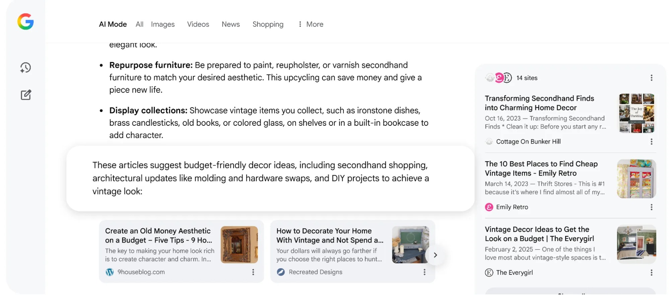Open The 10 Best Places to Find Cheap Vintage link

[541, 168]
